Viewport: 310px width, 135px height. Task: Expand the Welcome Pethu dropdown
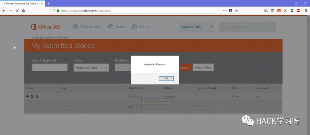[196, 27]
